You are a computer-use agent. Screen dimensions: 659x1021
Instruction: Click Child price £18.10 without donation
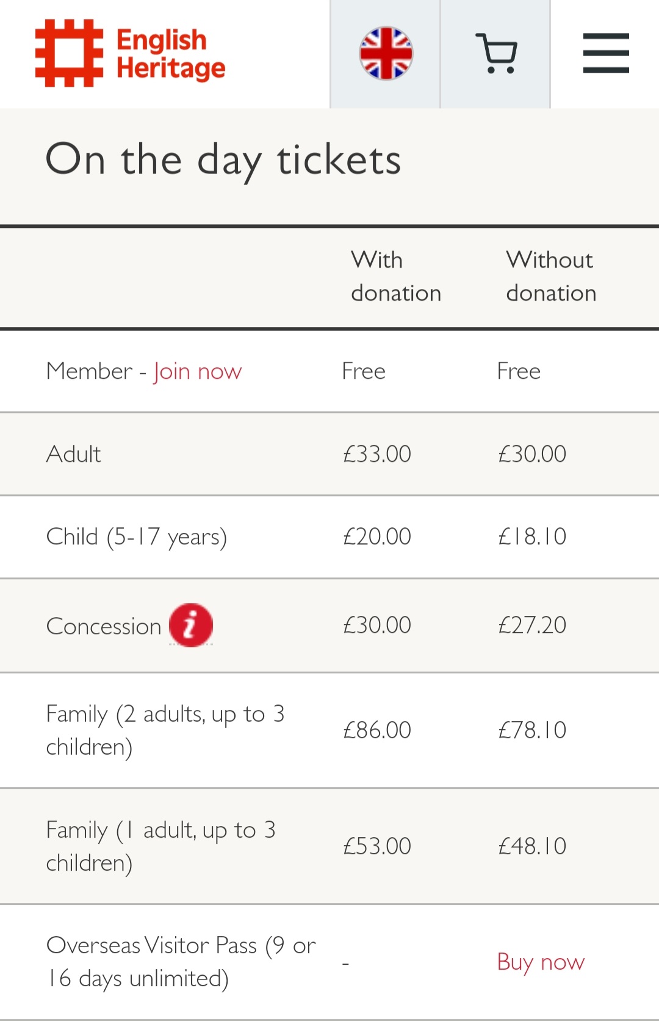532,536
